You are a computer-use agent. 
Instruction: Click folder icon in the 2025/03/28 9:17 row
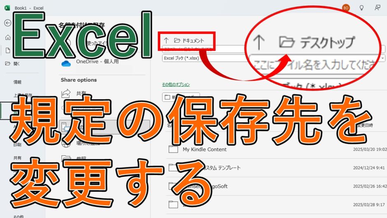[x=173, y=204]
